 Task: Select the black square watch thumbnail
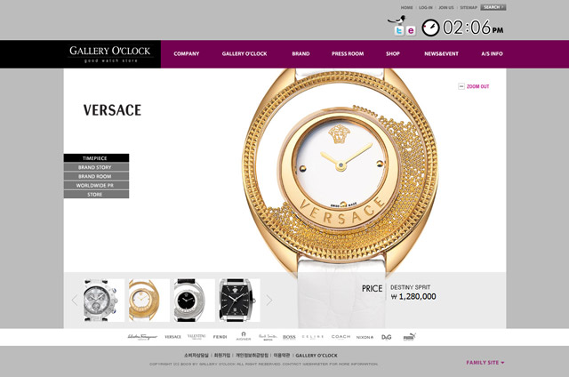(239, 300)
